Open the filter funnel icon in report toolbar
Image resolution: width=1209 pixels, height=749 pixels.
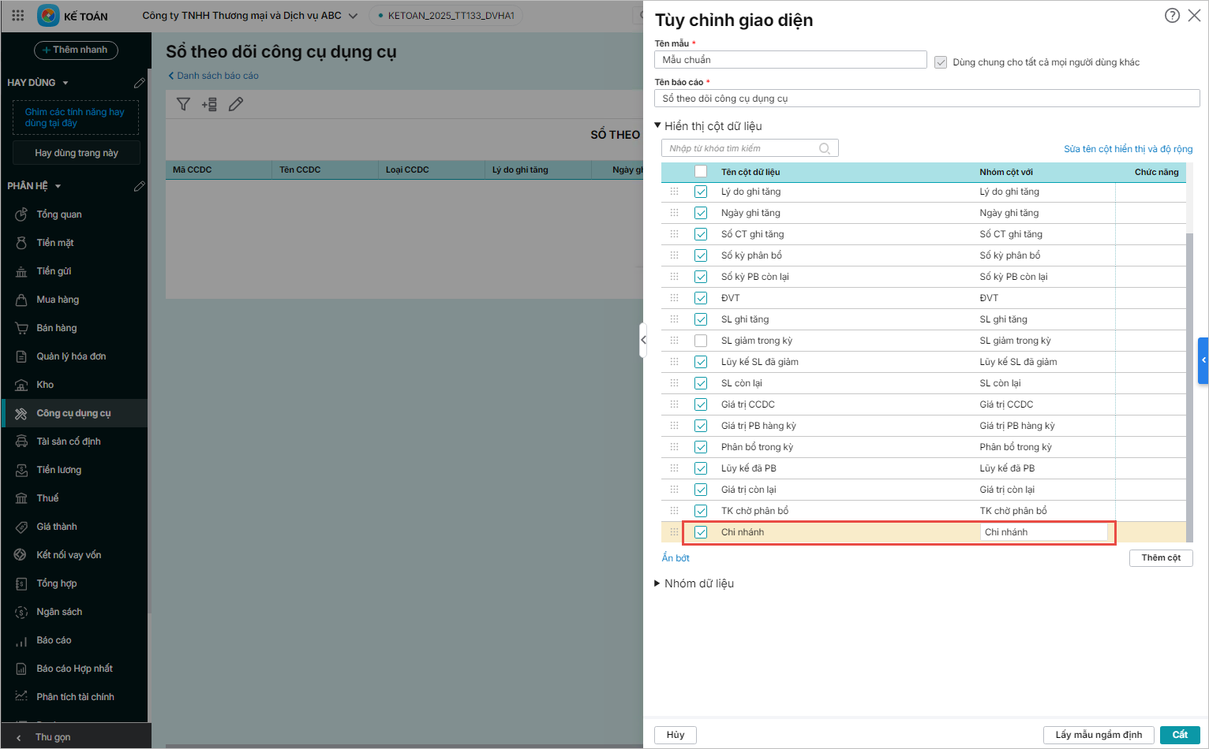183,104
